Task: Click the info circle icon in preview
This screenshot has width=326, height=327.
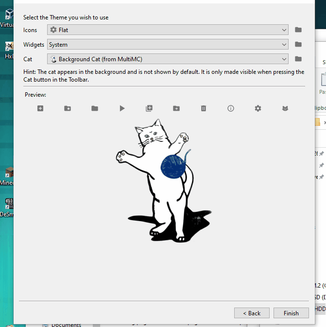Action: [x=231, y=108]
